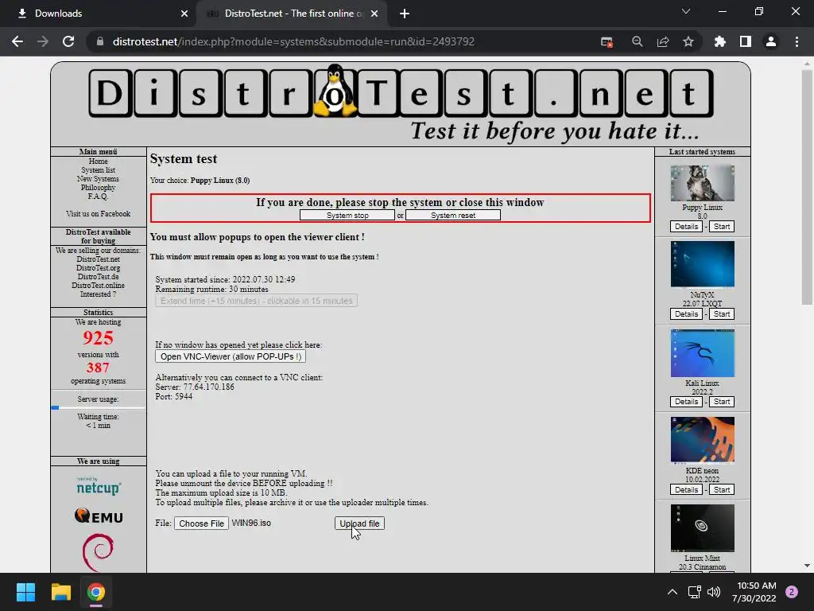The width and height of the screenshot is (814, 611).
Task: Open the Philosophy menu link
Action: [x=98, y=188]
